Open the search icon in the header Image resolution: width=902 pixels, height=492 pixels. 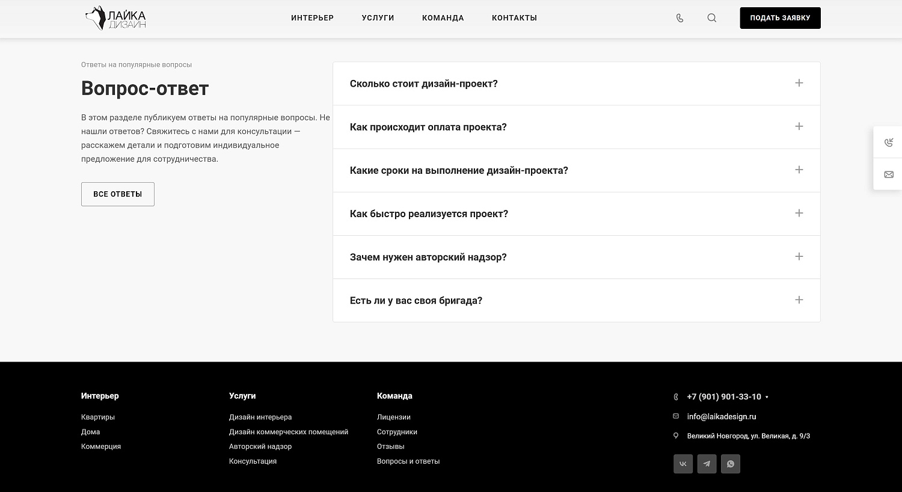[x=711, y=18]
